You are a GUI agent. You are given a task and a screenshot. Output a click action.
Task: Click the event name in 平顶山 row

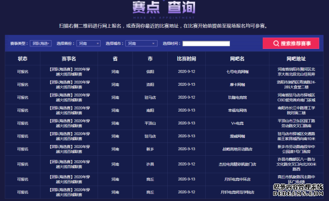69,123
